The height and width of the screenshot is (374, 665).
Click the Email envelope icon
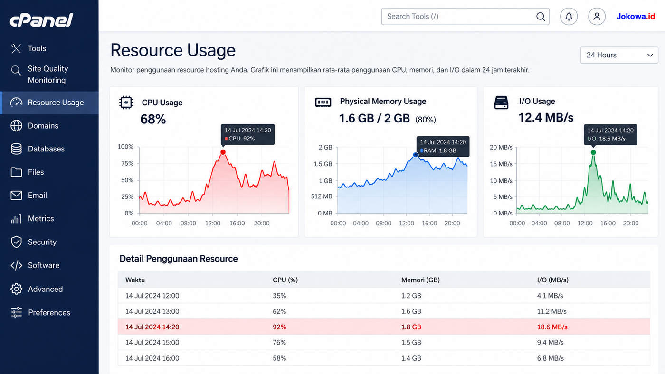click(x=16, y=196)
